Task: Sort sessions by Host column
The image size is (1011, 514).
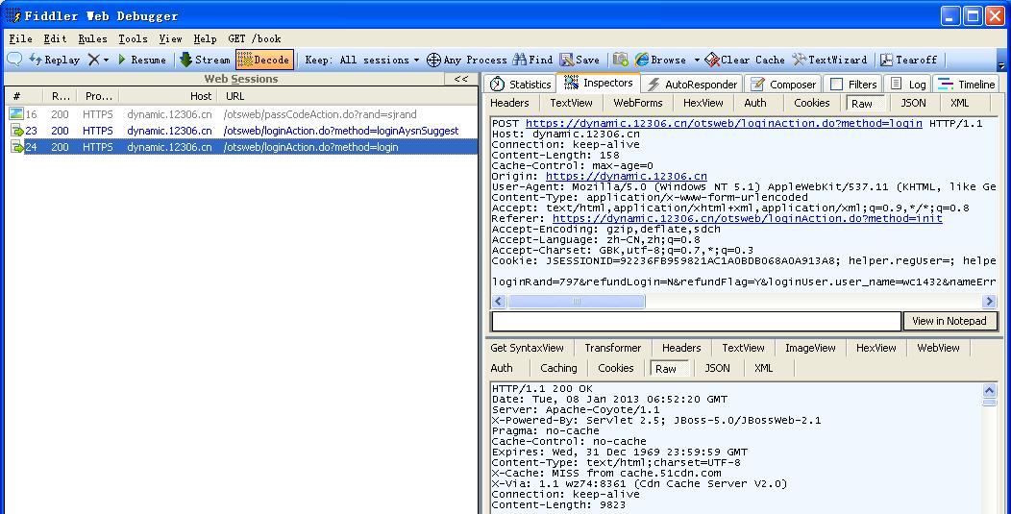Action: pyautogui.click(x=169, y=96)
